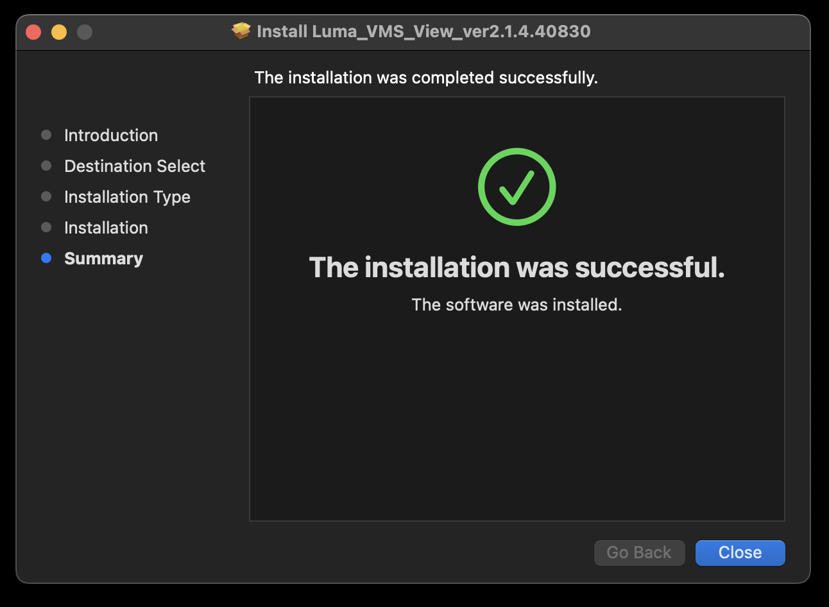
Task: Click the yellow minimize traffic light
Action: (x=58, y=31)
